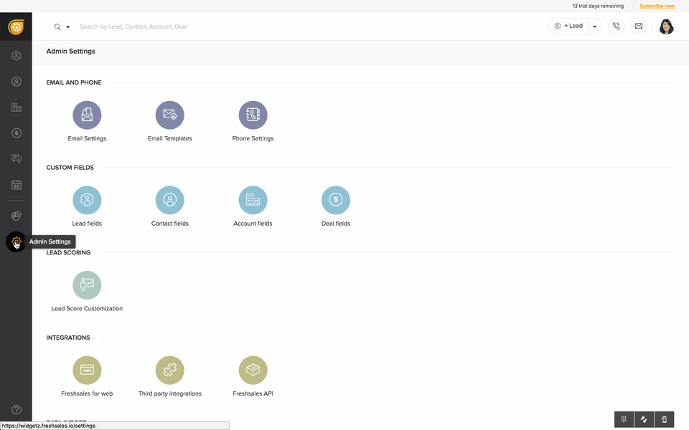Open Account fields customization

[x=253, y=200]
